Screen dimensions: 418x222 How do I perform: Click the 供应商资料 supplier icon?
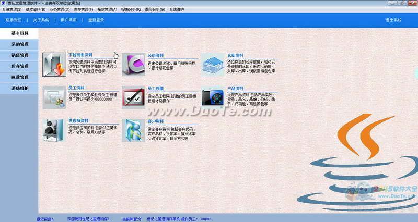[54, 130]
